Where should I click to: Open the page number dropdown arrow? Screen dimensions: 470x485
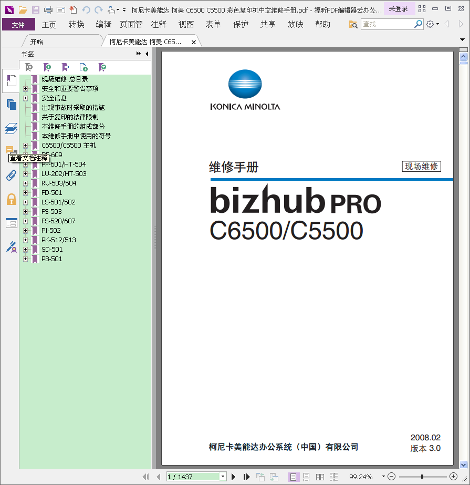pos(223,477)
